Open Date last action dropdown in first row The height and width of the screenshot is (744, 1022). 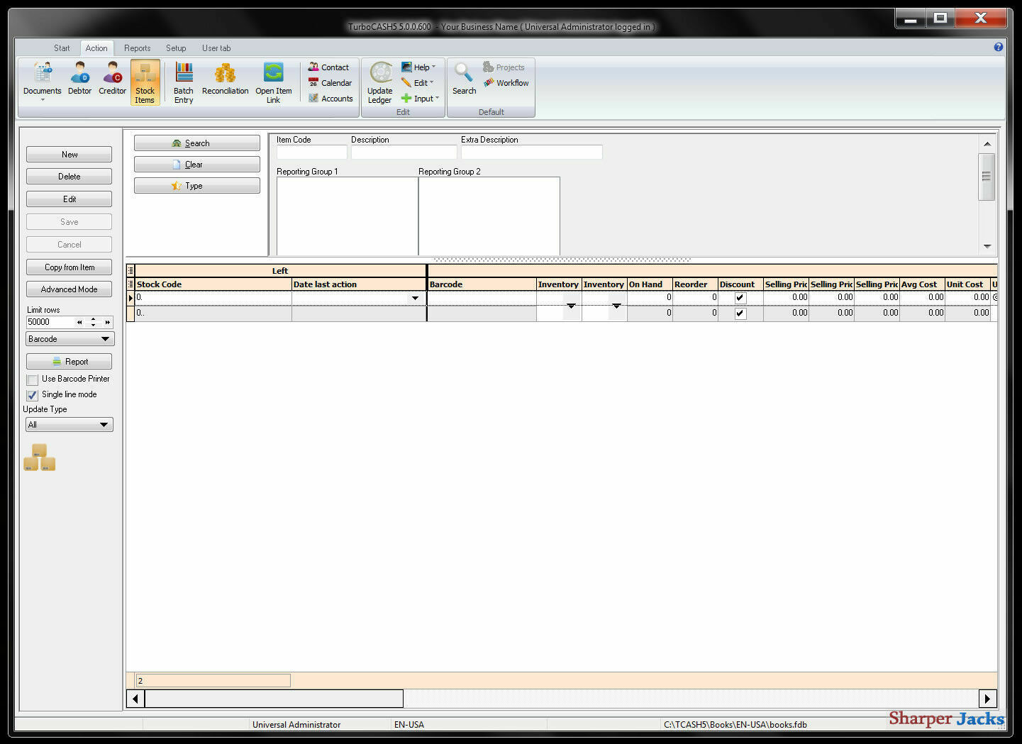click(x=416, y=298)
